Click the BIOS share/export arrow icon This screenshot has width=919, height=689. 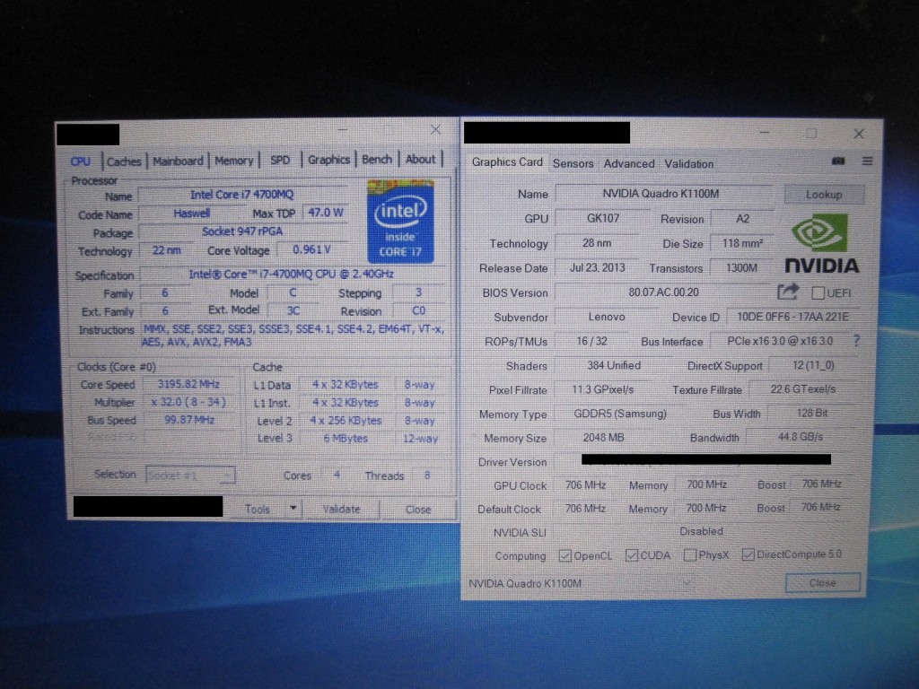pos(788,292)
